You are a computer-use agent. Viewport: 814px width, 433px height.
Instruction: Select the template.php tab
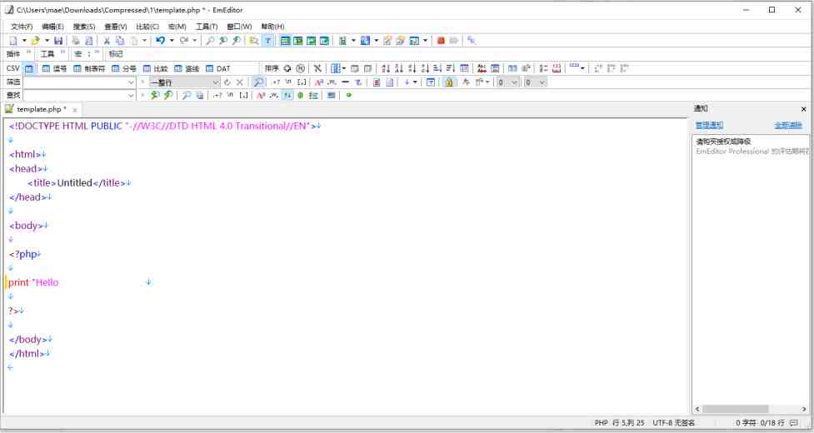[x=41, y=109]
